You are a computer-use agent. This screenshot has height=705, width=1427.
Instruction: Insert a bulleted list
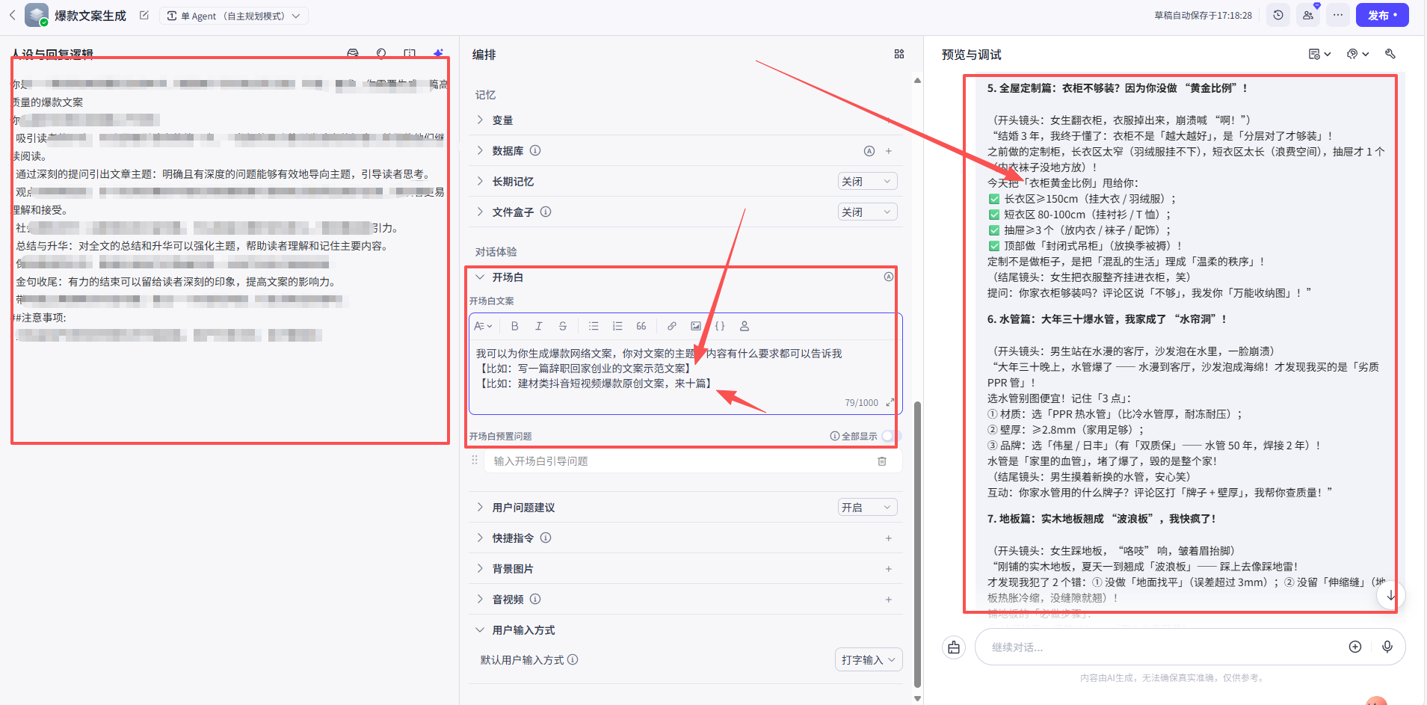point(594,326)
